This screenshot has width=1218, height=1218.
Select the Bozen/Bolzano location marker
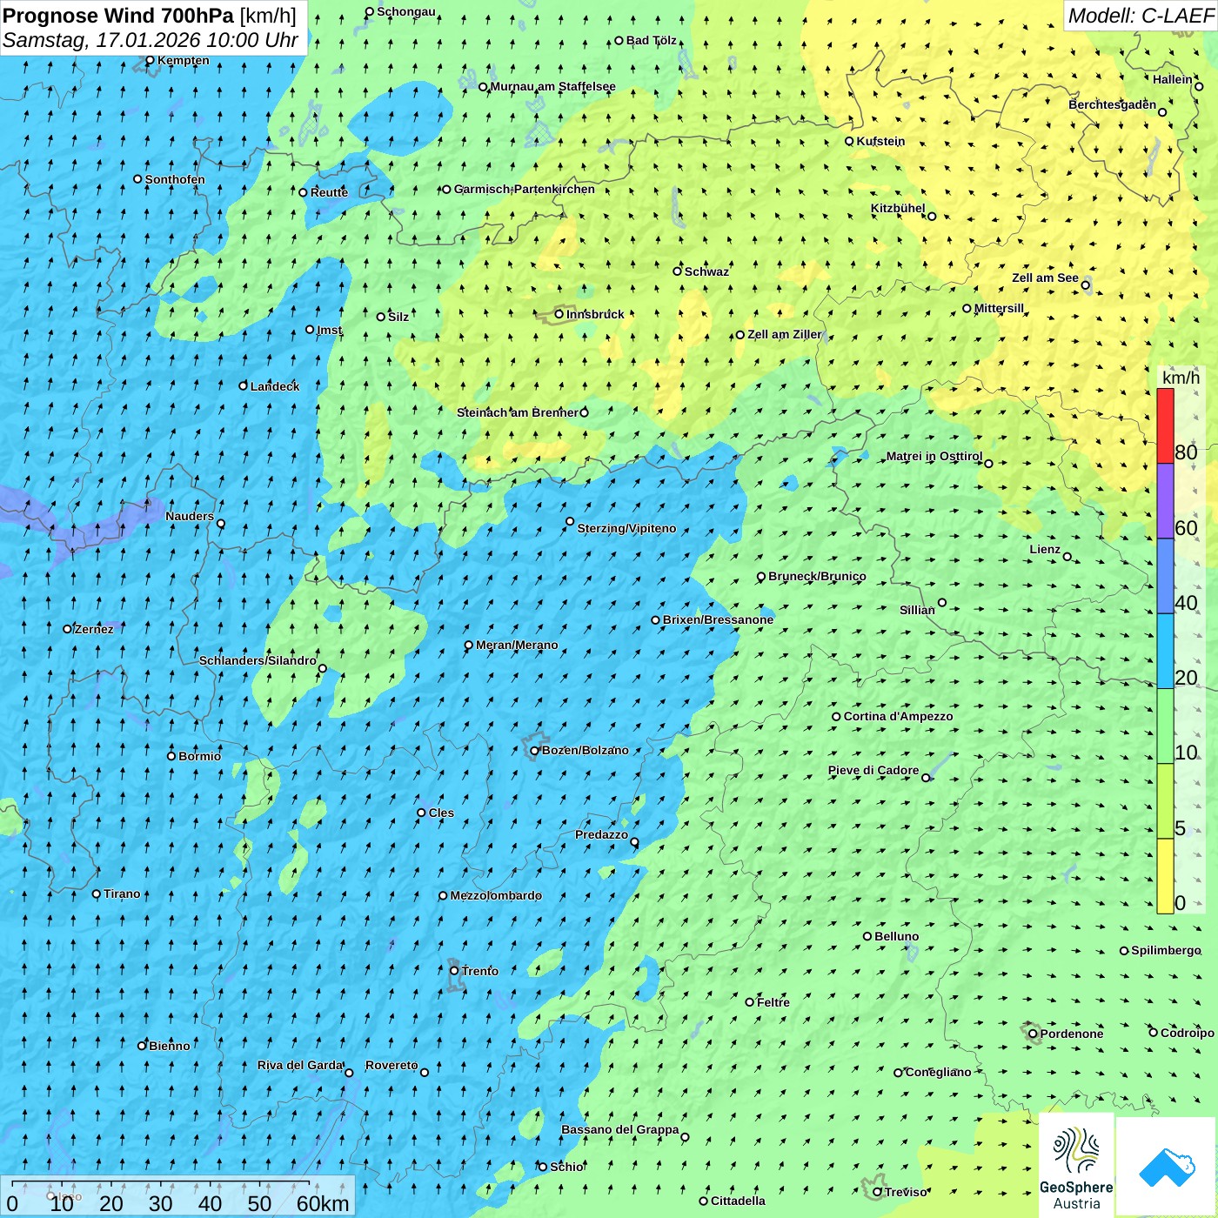click(x=534, y=751)
